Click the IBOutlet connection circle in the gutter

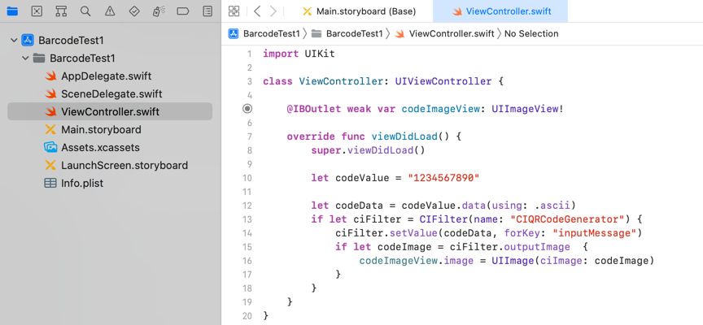point(247,109)
